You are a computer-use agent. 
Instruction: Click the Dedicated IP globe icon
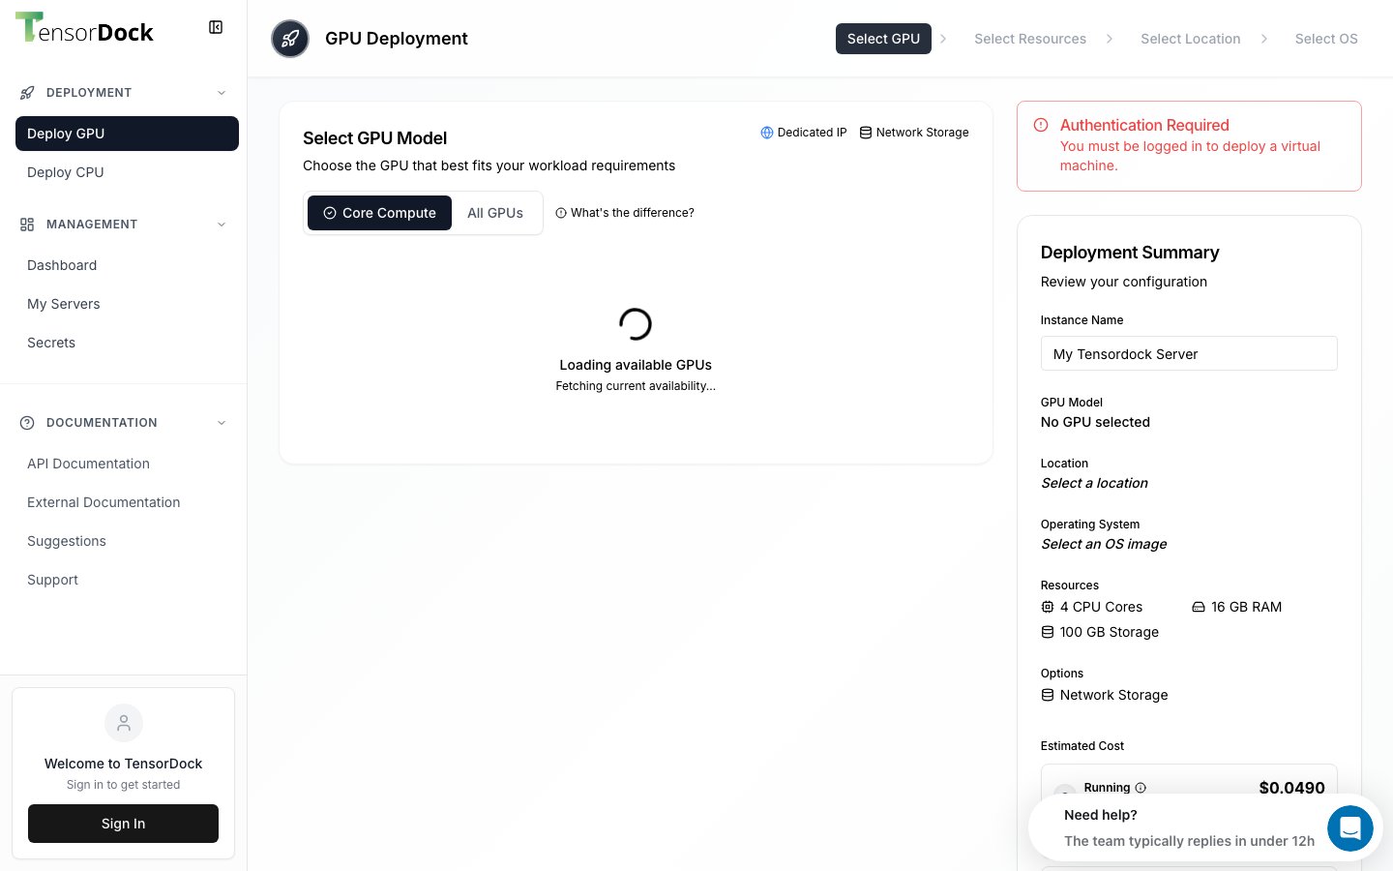click(x=767, y=133)
